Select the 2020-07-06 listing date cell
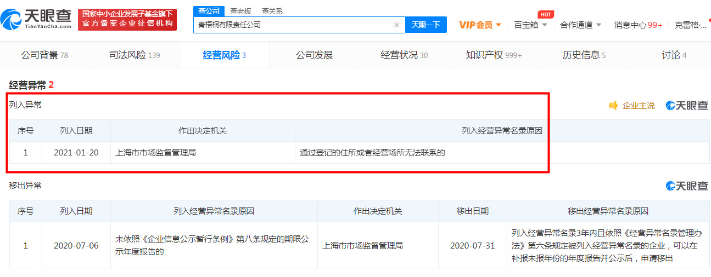The height and width of the screenshot is (277, 711). [76, 245]
